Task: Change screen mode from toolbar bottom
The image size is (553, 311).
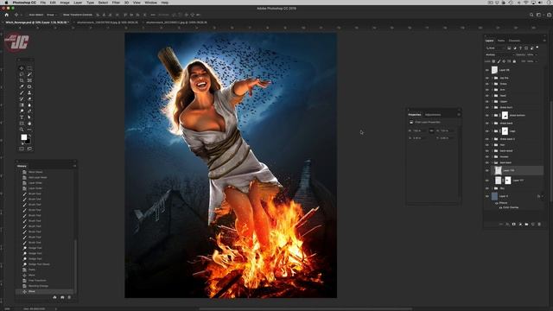Action: [29, 149]
